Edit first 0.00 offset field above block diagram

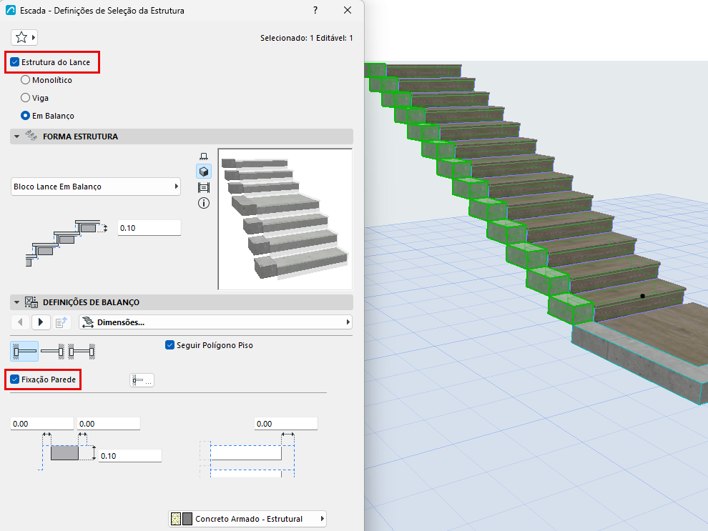pyautogui.click(x=42, y=424)
